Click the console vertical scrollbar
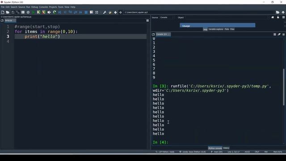This screenshot has width=286, height=161. 284,87
